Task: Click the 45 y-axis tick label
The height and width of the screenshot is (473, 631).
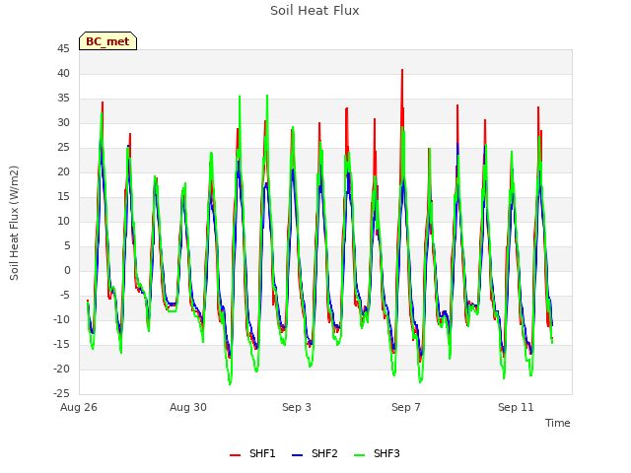Action: 63,49
